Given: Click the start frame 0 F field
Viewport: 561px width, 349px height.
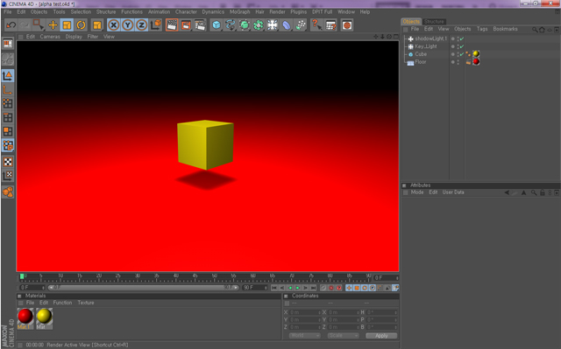Looking at the screenshot, I should tap(32, 288).
